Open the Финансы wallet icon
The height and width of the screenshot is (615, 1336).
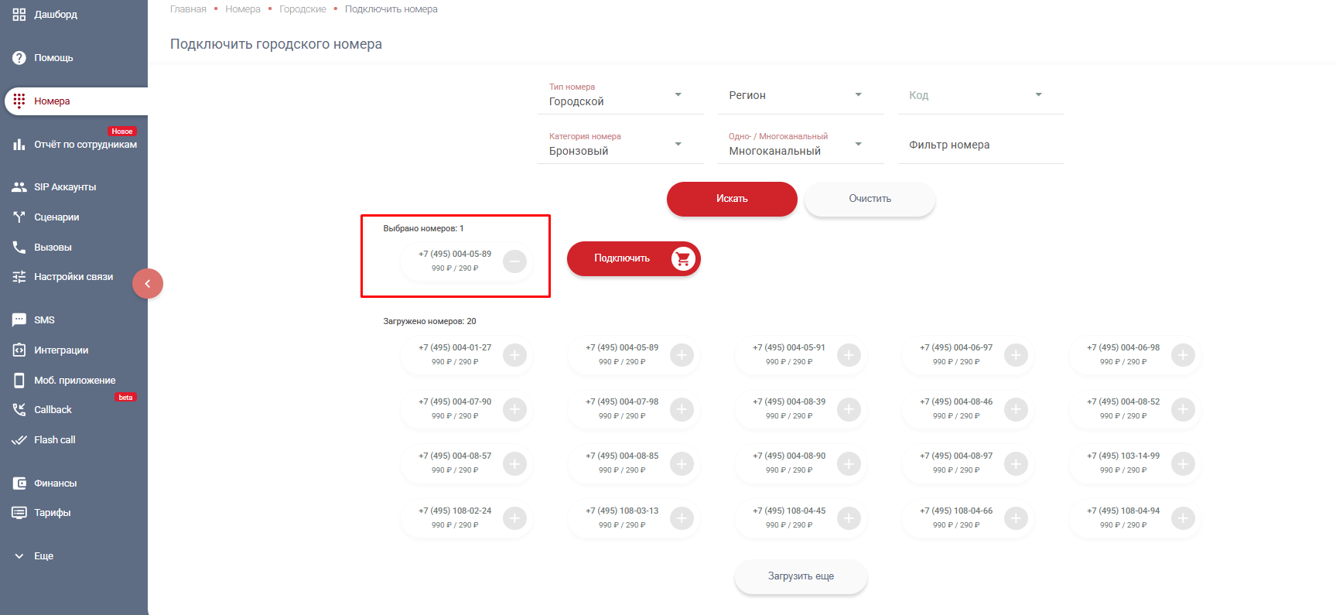[x=19, y=483]
